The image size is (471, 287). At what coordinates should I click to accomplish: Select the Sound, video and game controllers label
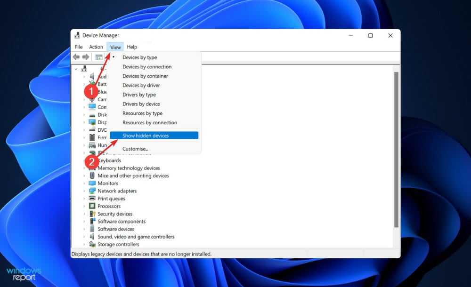136,237
